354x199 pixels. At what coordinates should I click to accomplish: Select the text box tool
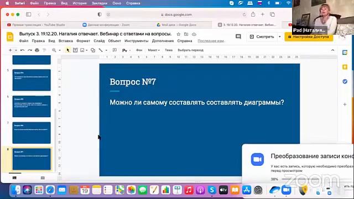[x=75, y=50]
